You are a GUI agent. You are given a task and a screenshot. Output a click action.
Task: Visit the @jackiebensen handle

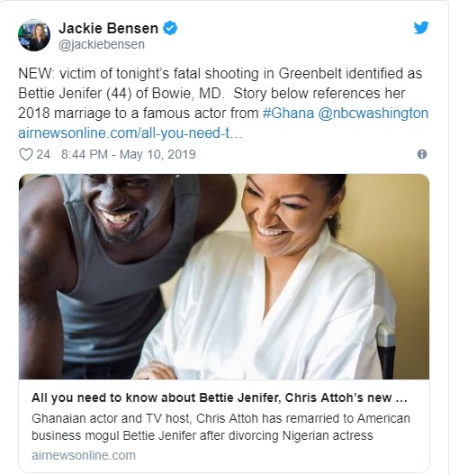tap(102, 44)
